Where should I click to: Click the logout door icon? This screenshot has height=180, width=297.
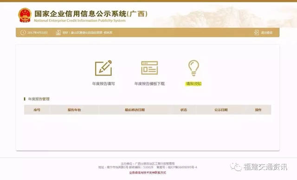[256, 32]
